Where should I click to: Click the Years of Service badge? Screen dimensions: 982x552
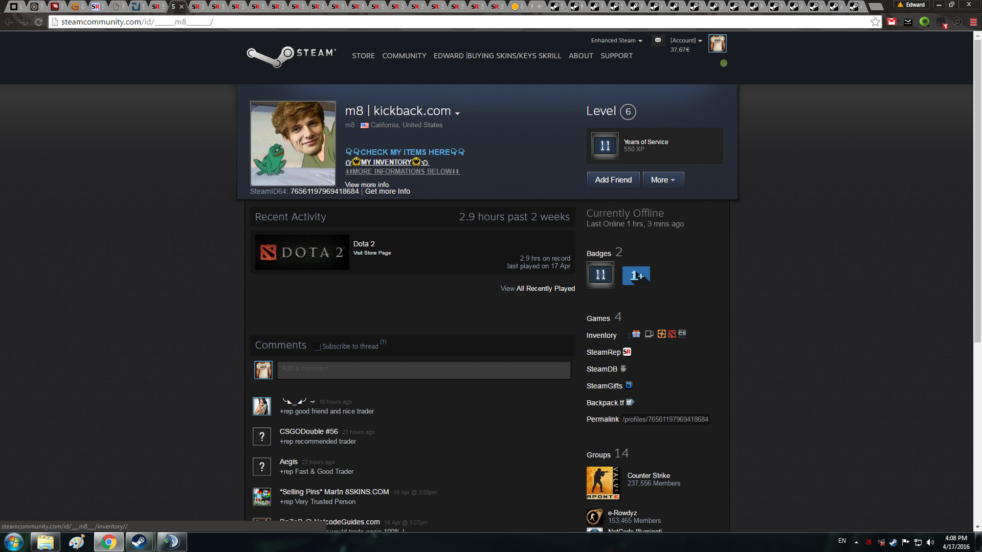605,146
